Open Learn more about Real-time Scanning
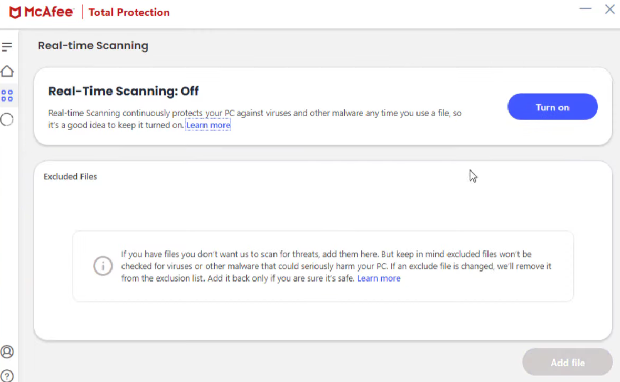This screenshot has height=382, width=620. coord(208,125)
